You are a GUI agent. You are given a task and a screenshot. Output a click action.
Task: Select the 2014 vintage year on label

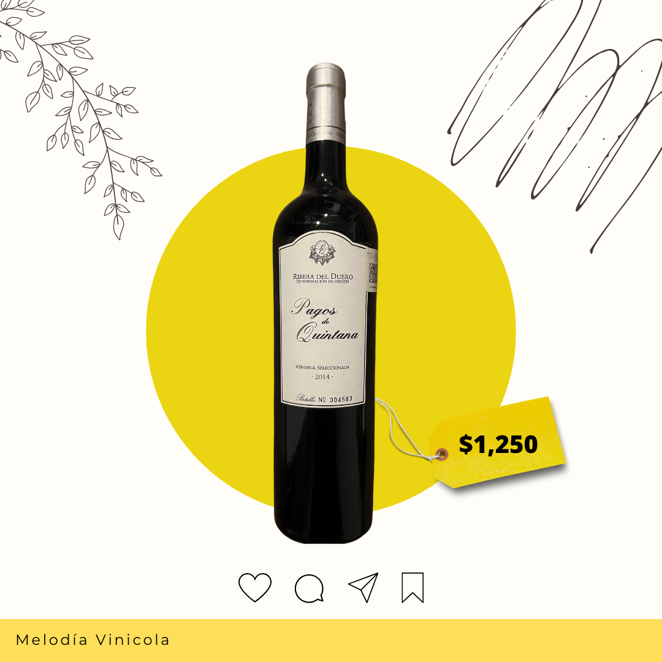click(322, 376)
